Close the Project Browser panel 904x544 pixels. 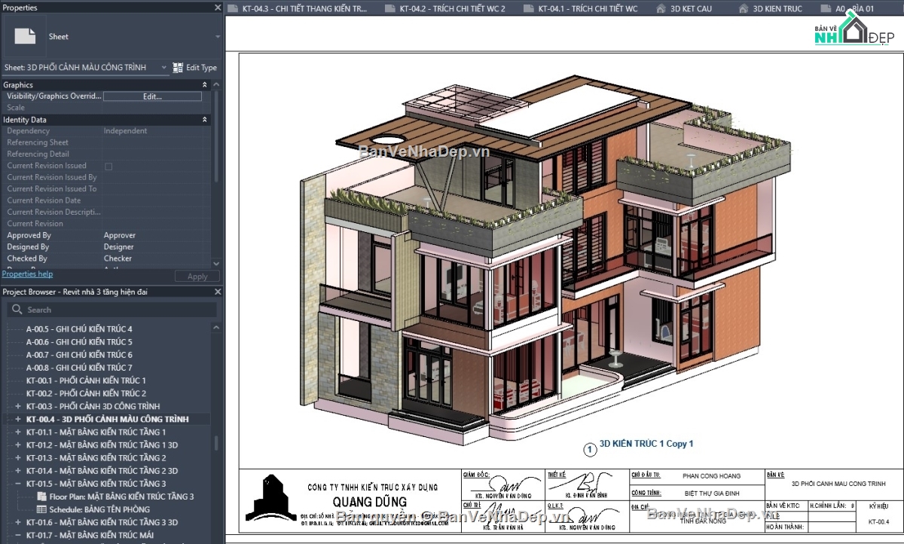pyautogui.click(x=217, y=292)
